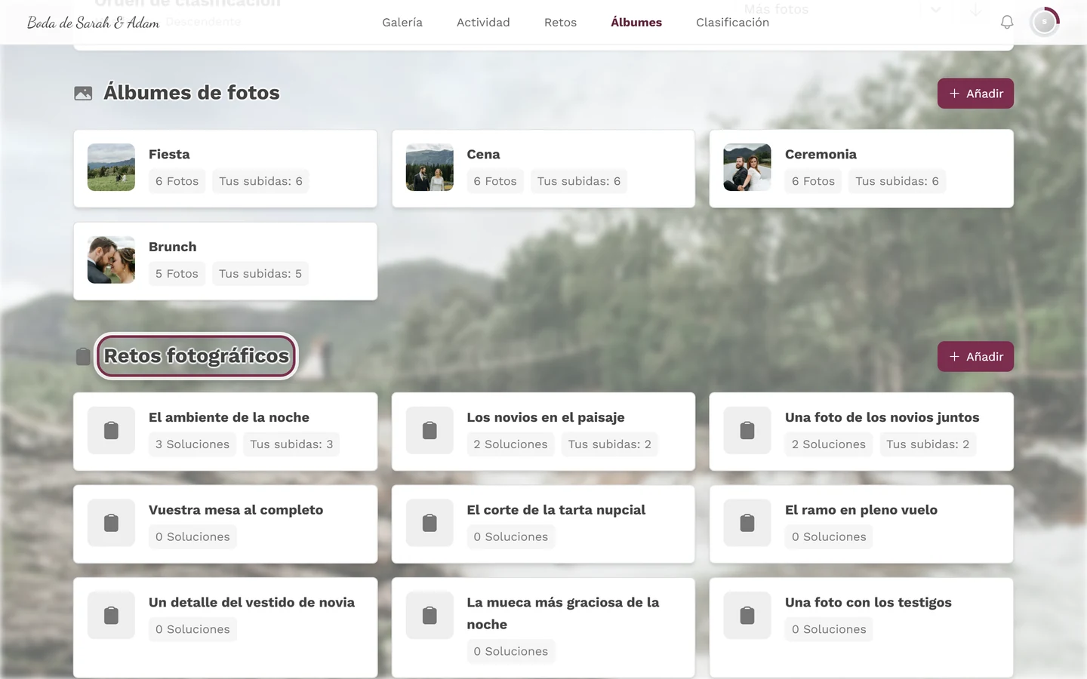1087x679 pixels.
Task: Click "Tus subidas: 6" on the Cena card
Action: (579, 181)
